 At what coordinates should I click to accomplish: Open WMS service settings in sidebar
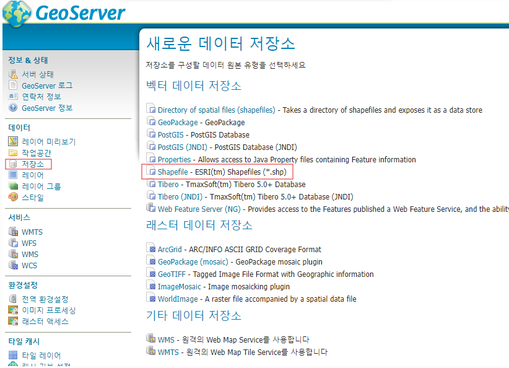click(x=30, y=254)
